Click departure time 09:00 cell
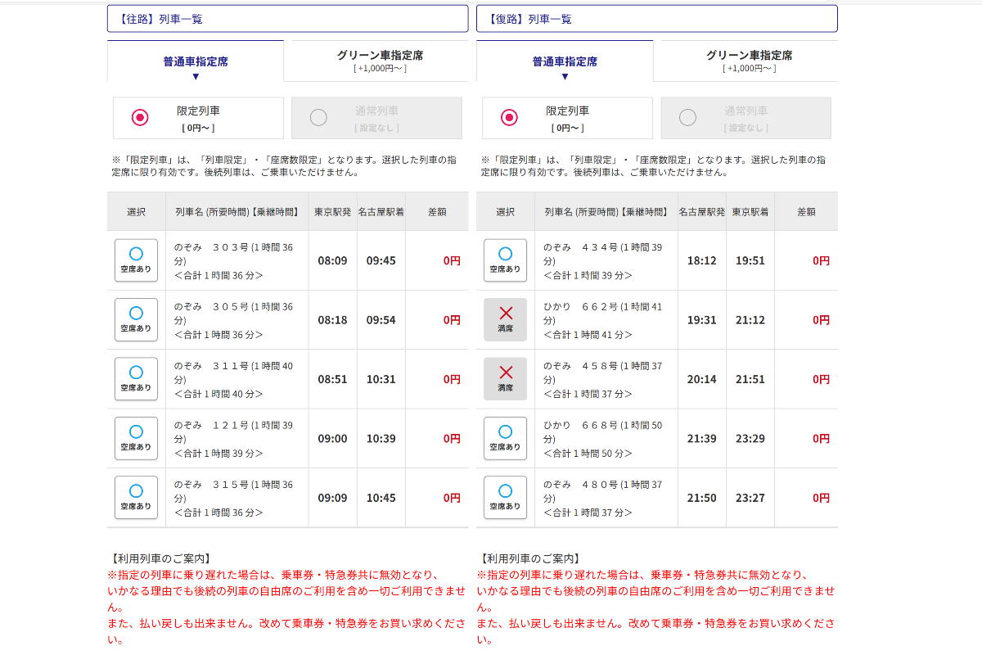This screenshot has height=655, width=982. coord(332,438)
